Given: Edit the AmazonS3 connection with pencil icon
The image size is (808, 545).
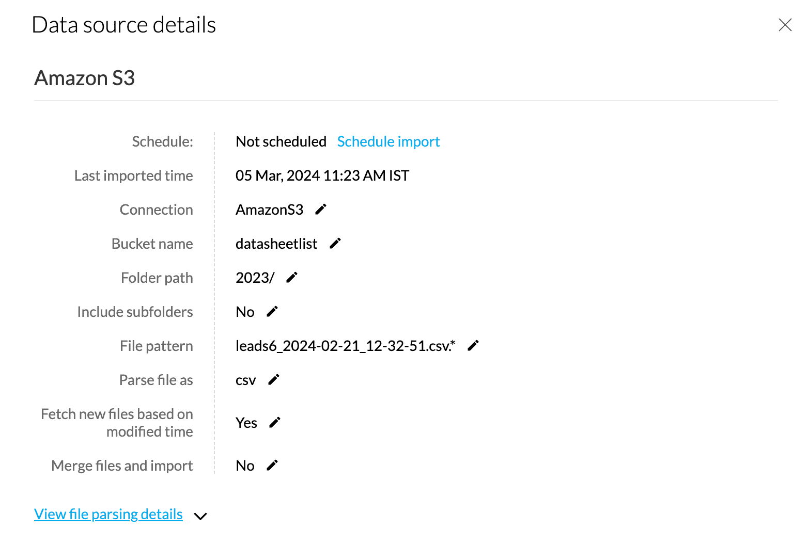Looking at the screenshot, I should pos(321,210).
